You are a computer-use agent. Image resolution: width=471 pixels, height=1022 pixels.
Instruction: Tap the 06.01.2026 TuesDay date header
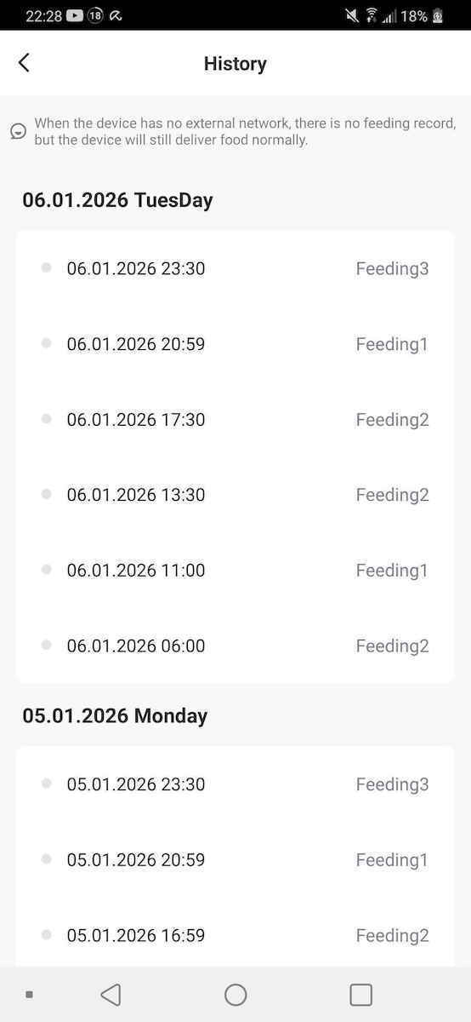[117, 200]
